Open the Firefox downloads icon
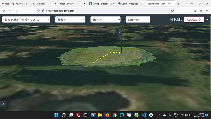Viewport: 211px width, 119px height. tap(201, 11)
